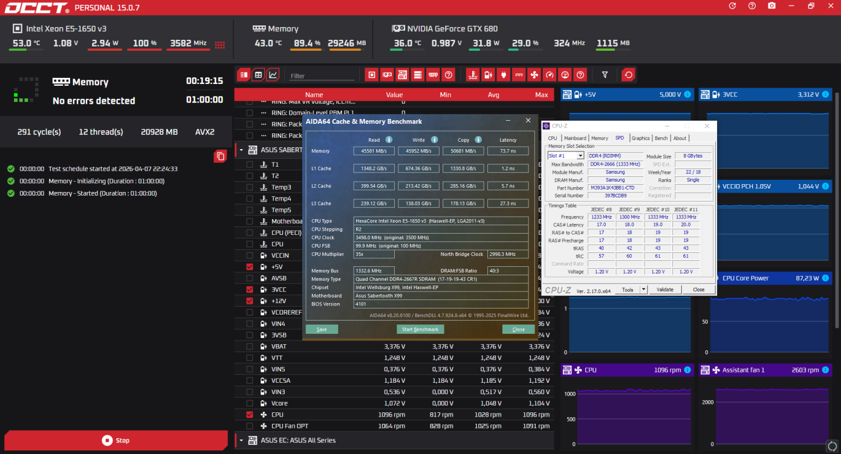Click Close in the AIDA64 benchmark window
This screenshot has width=841, height=454.
coord(518,329)
